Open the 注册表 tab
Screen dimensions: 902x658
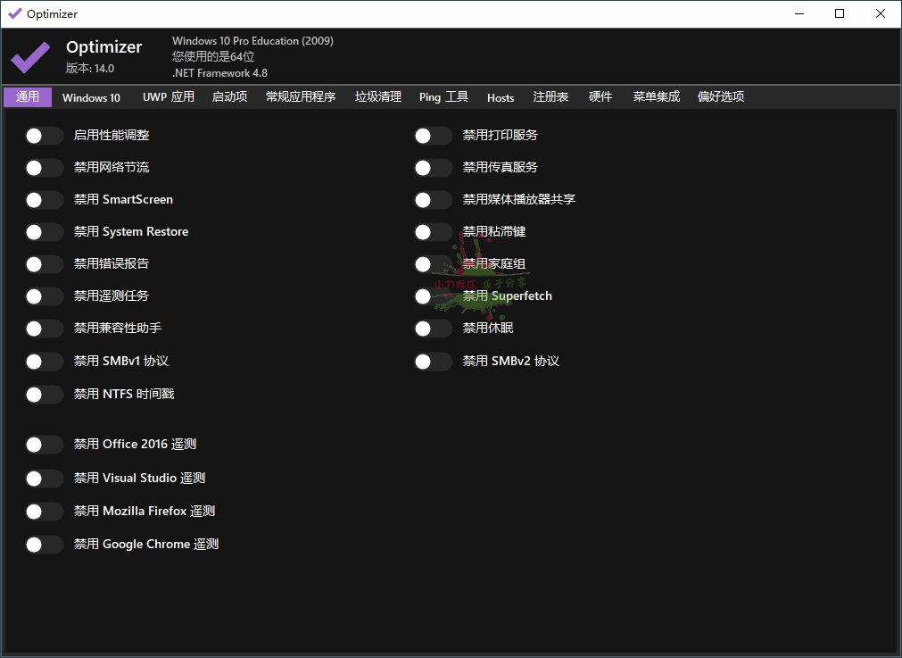pyautogui.click(x=550, y=98)
